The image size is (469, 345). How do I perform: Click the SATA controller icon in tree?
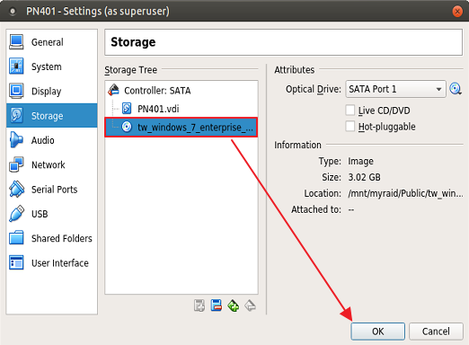coord(114,90)
